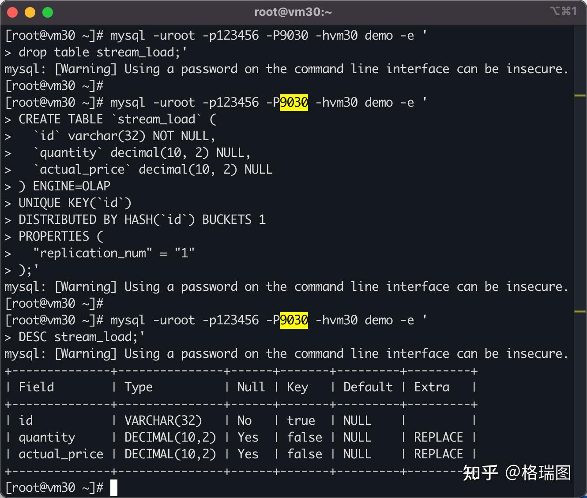The image size is (587, 498).
Task: Click the green fullscreen traffic light
Action: [x=47, y=12]
